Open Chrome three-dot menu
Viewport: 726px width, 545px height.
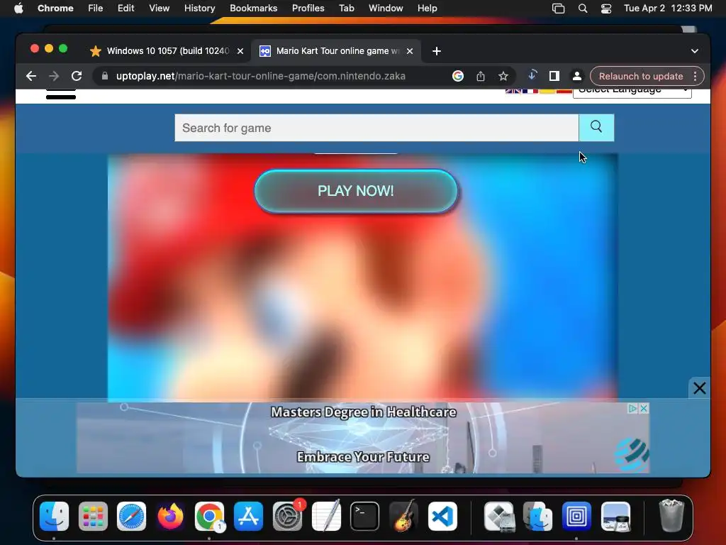[695, 76]
